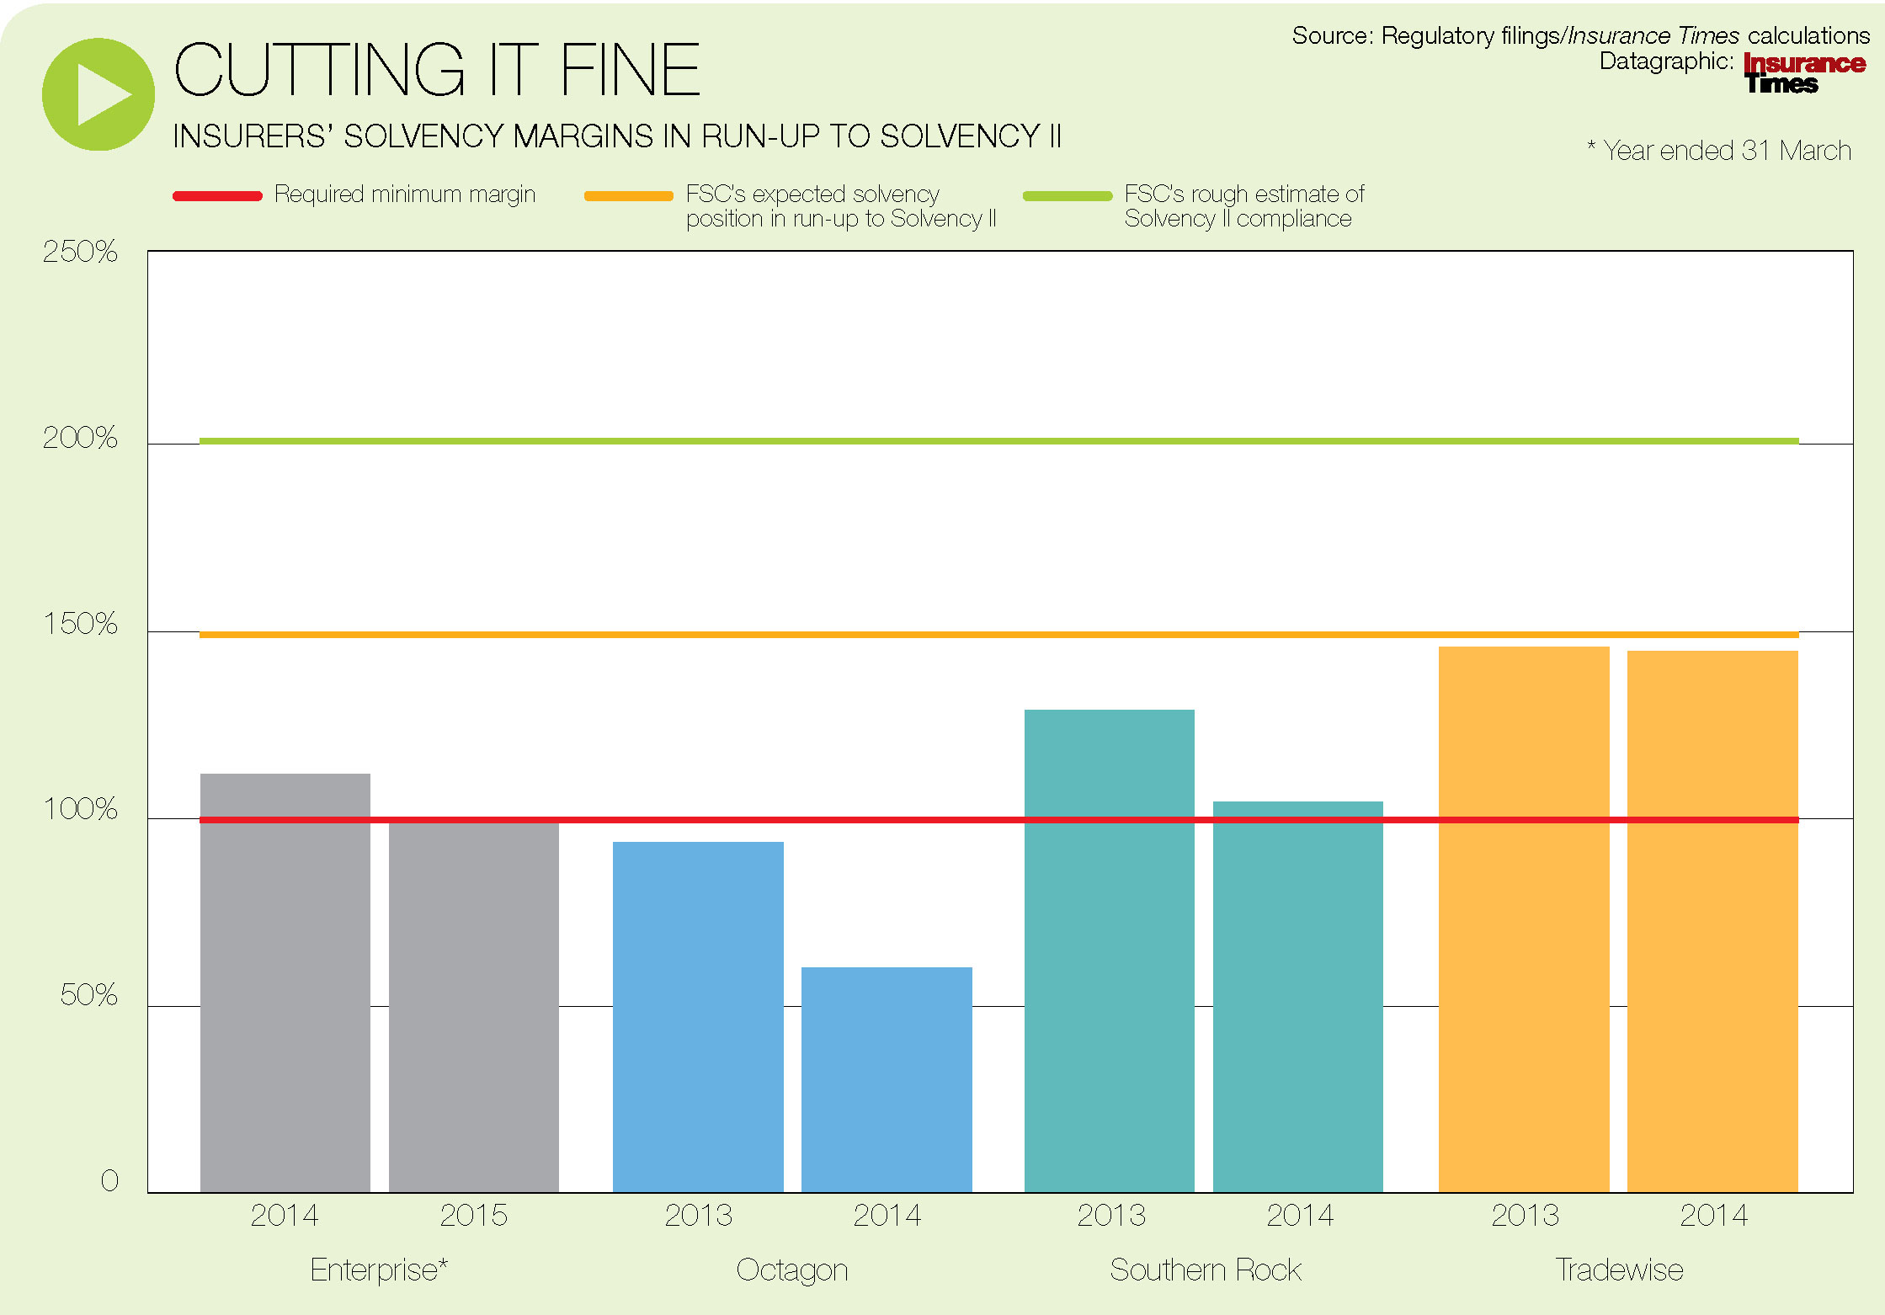The height and width of the screenshot is (1315, 1885).
Task: Click the Tradewise axis label
Action: pos(1618,1269)
